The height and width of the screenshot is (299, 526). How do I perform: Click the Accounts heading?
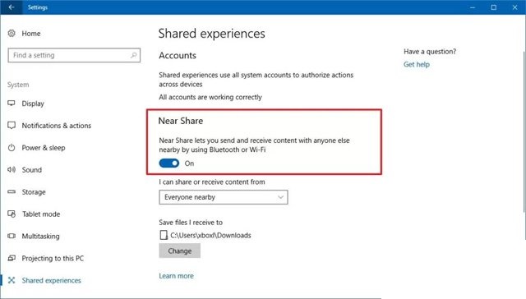(x=178, y=55)
